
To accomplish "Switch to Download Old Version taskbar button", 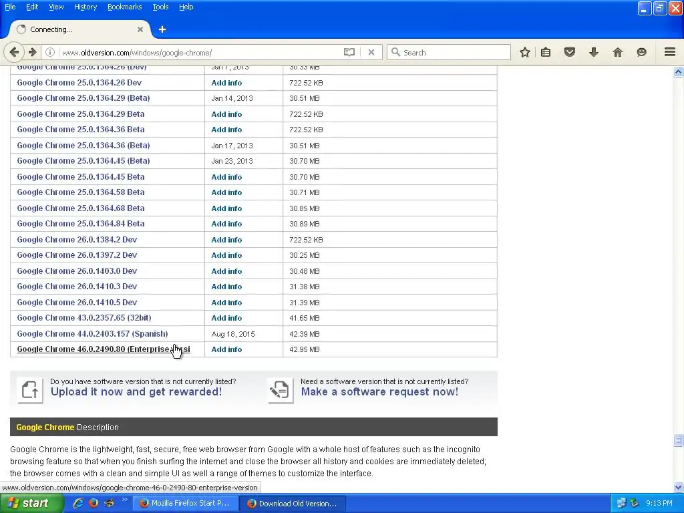I will 293,504.
